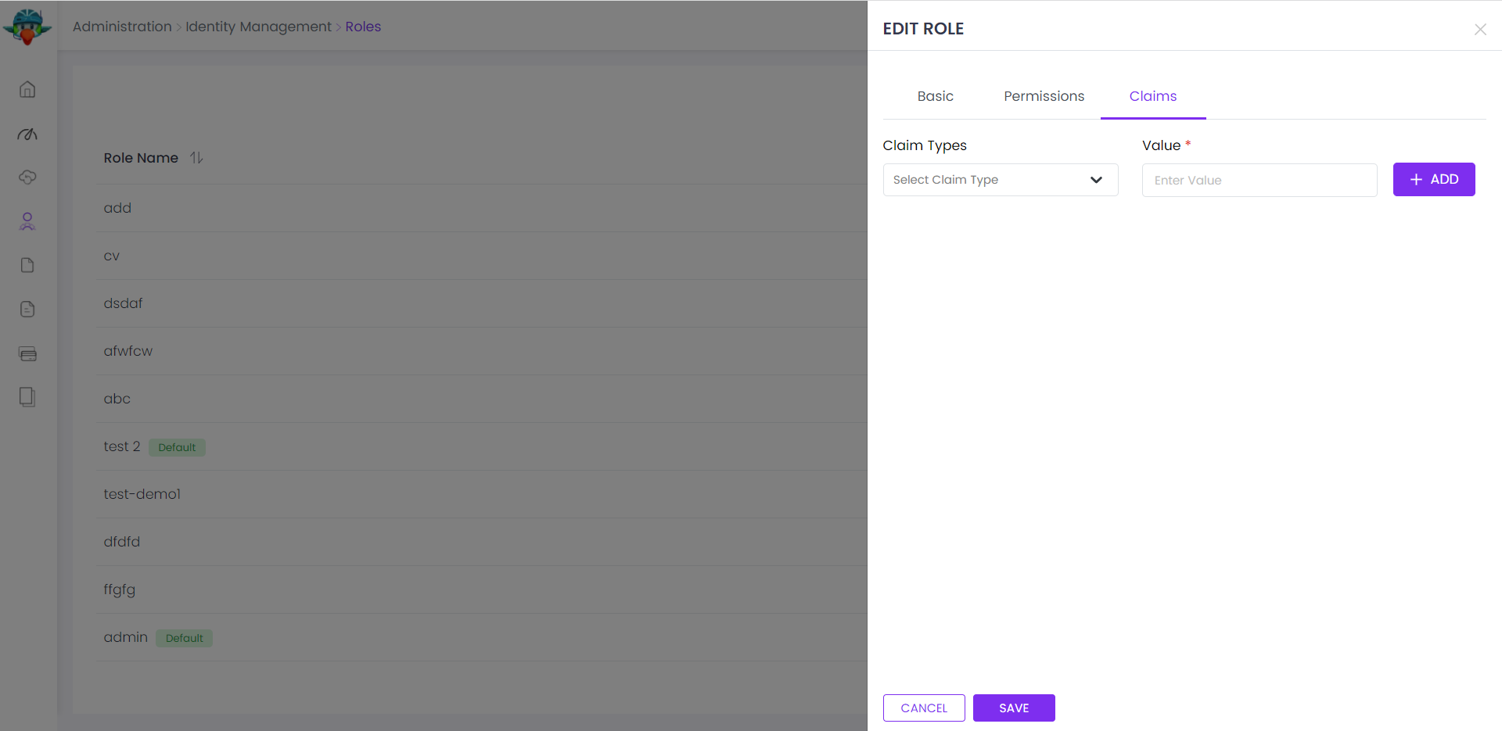Switch to the Permissions tab
This screenshot has width=1502, height=731.
pos(1044,96)
